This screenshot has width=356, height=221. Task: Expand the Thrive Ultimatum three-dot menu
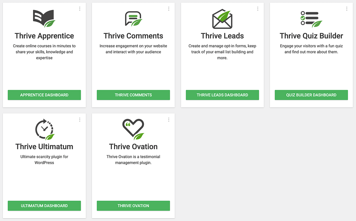point(80,120)
